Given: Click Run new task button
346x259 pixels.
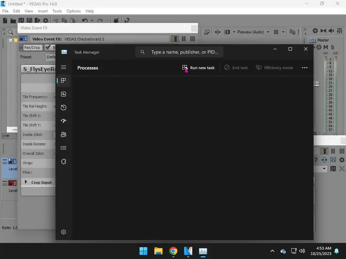Looking at the screenshot, I should point(198,68).
